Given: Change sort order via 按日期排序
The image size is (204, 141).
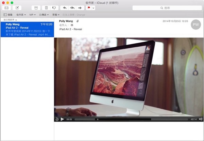Looking at the screenshot, I should pyautogui.click(x=10, y=20).
